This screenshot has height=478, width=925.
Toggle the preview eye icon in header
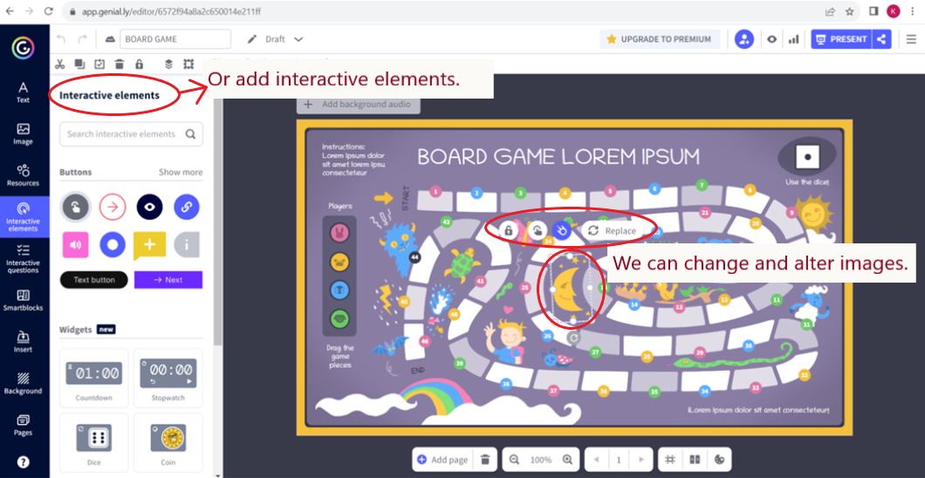coord(771,39)
